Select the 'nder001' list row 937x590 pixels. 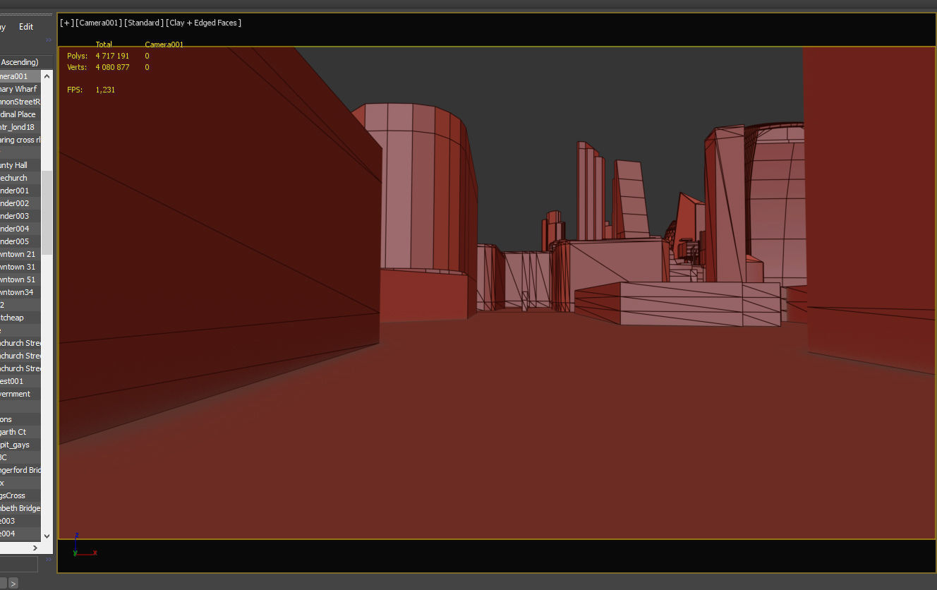20,191
